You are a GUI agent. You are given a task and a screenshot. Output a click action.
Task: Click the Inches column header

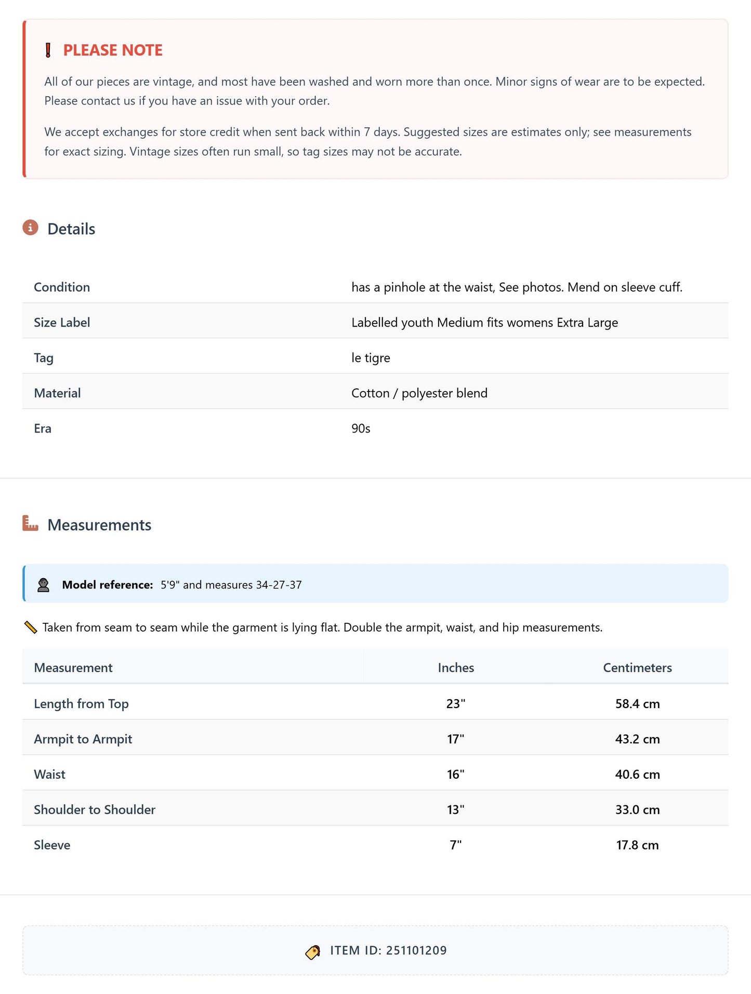456,668
